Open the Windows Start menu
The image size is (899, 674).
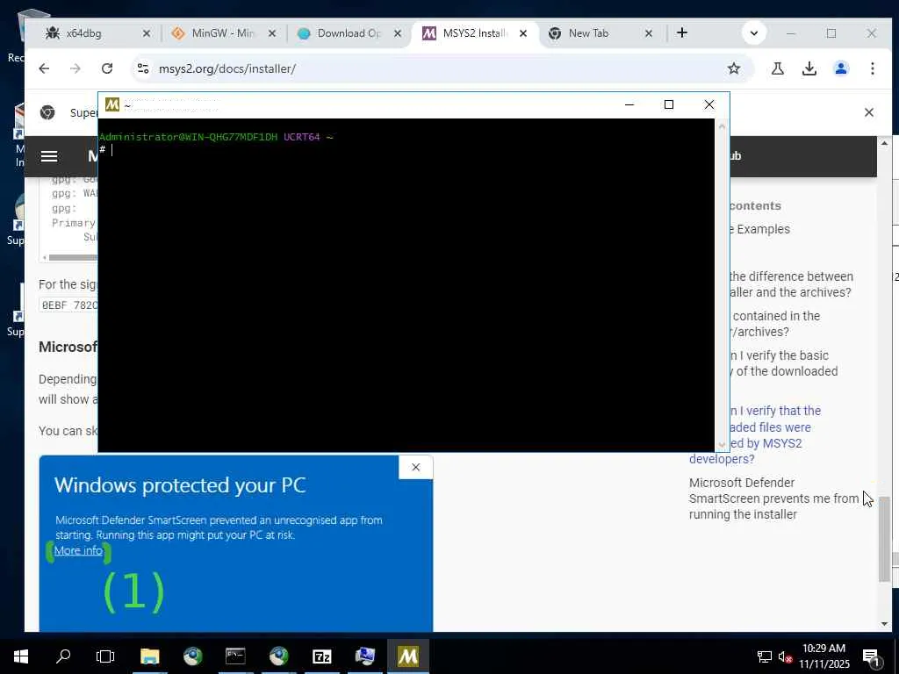coord(21,656)
